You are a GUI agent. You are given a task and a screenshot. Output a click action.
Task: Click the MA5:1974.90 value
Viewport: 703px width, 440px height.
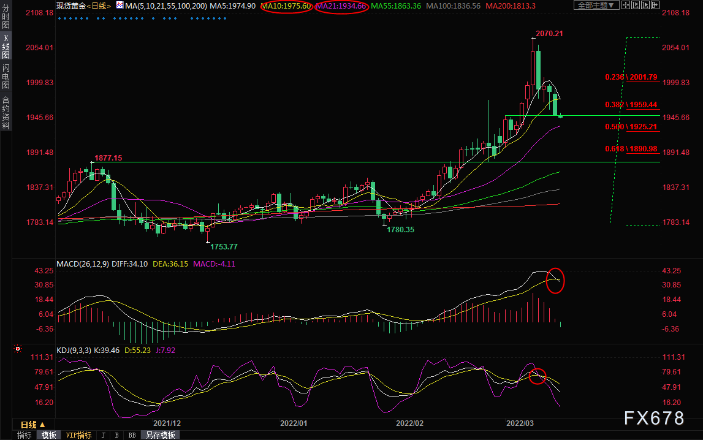point(233,6)
